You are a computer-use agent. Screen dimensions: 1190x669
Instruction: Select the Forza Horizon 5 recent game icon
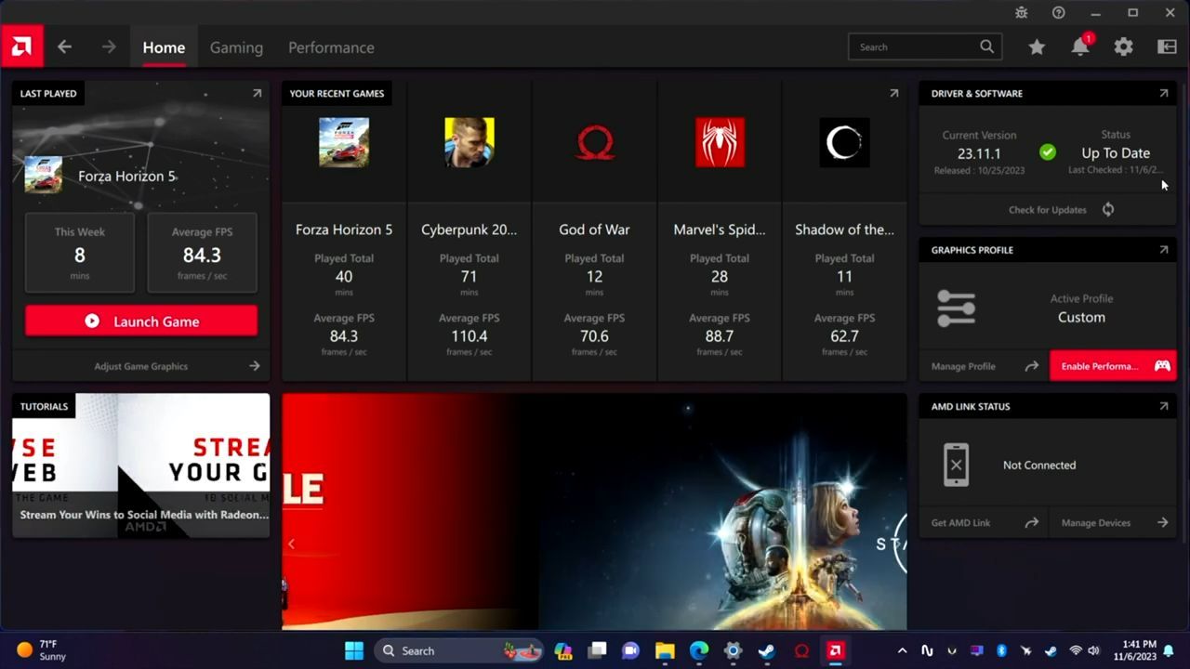point(344,142)
